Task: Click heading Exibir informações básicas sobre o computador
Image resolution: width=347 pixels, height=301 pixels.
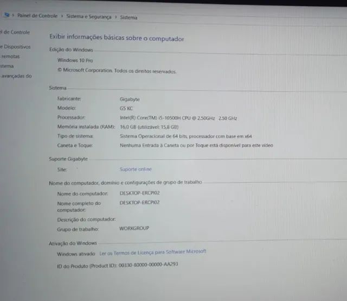Action: [x=117, y=37]
